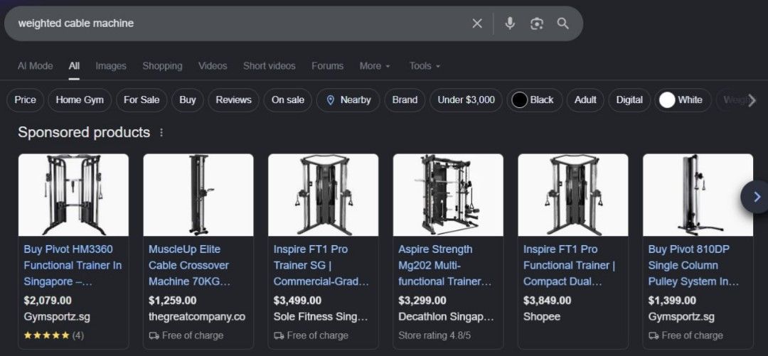Select the All results tab
Screen dimensions: 768x356
click(x=74, y=66)
